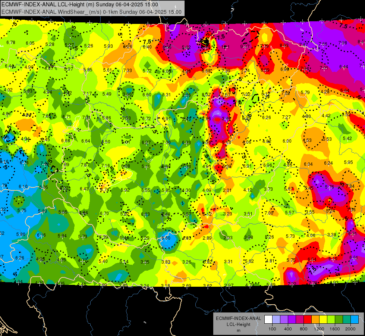
Task: Click the wind shear value 8.07
Action: pos(206,95)
